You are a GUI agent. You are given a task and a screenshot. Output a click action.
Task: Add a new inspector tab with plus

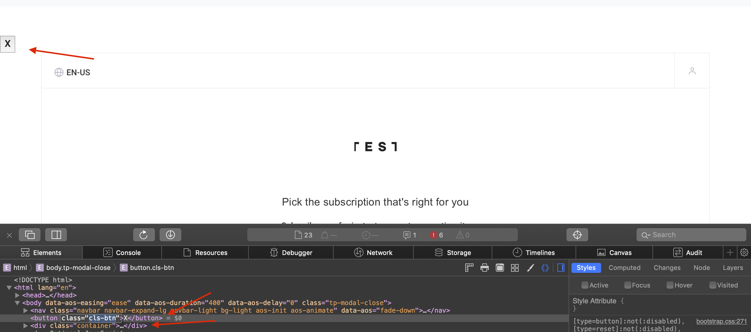(730, 252)
